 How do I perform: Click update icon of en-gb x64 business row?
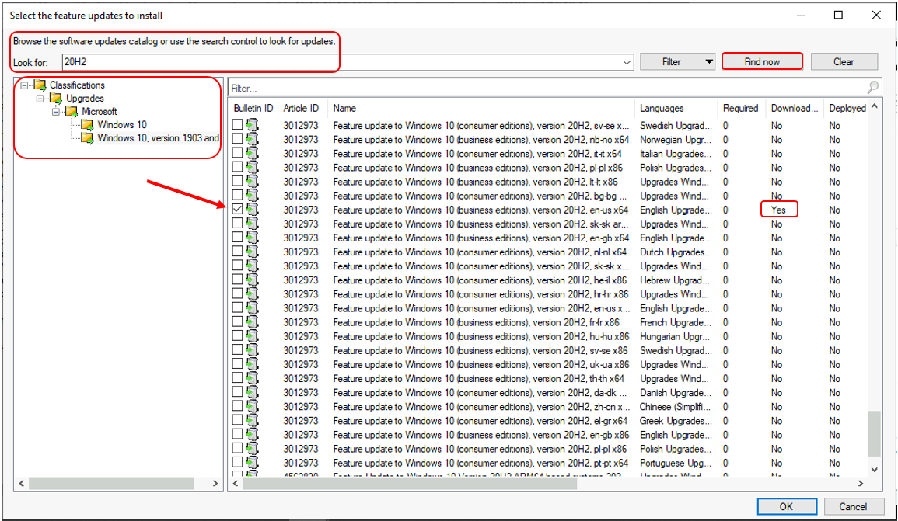[252, 238]
